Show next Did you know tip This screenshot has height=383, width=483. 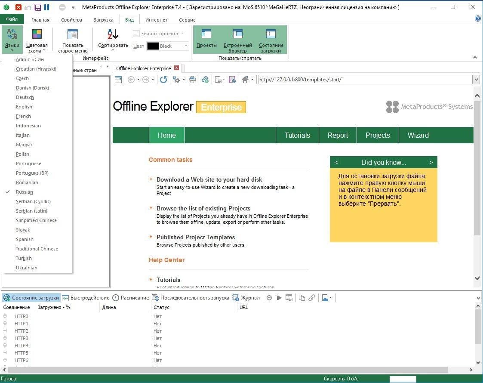point(431,162)
